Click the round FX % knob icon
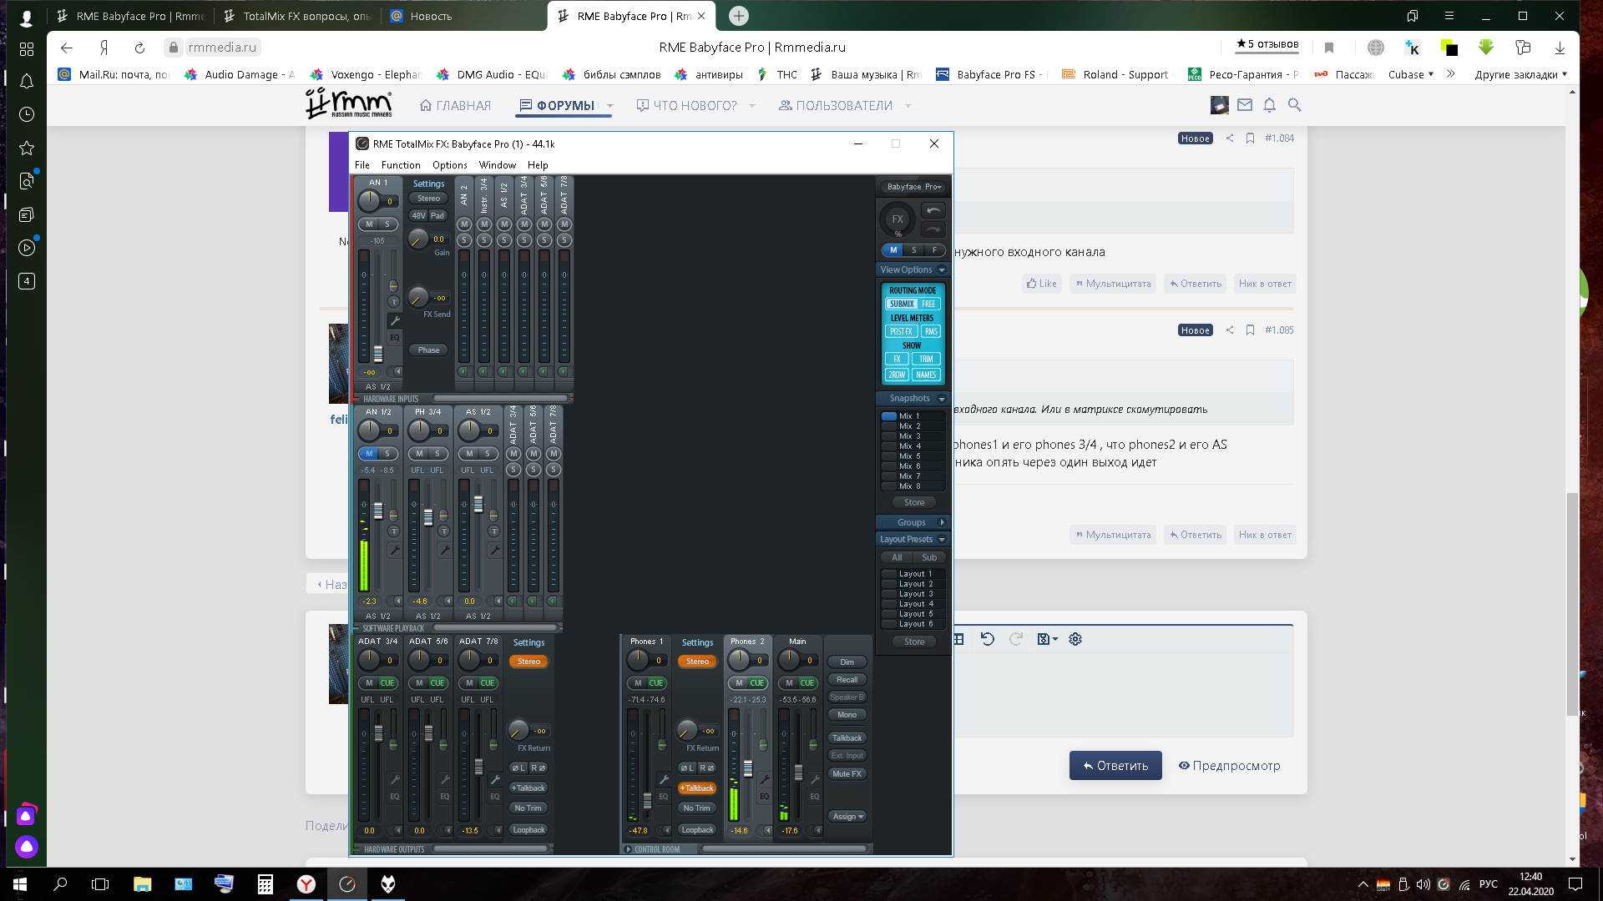The height and width of the screenshot is (901, 1603). coord(898,220)
